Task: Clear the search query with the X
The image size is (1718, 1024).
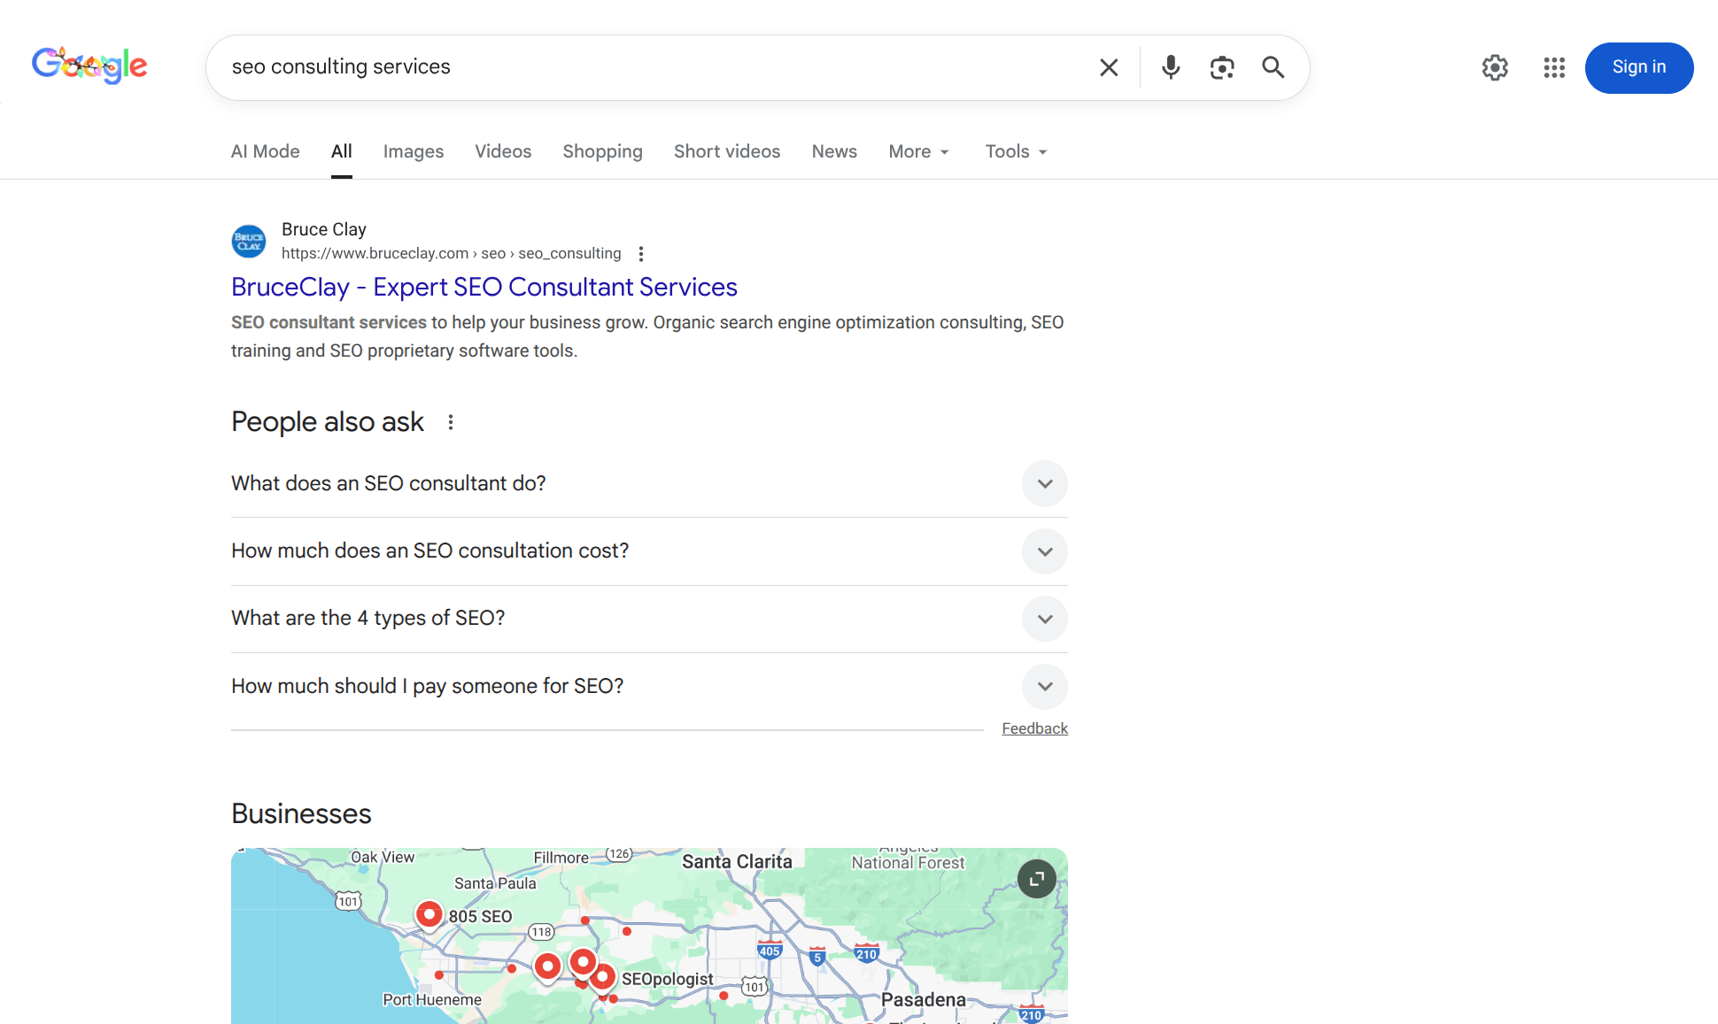Action: click(1108, 67)
